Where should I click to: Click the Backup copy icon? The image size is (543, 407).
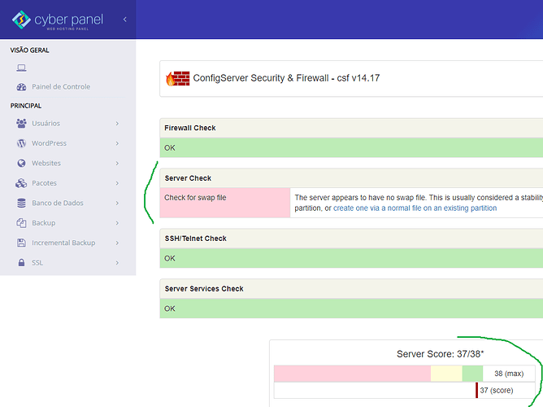coord(21,223)
